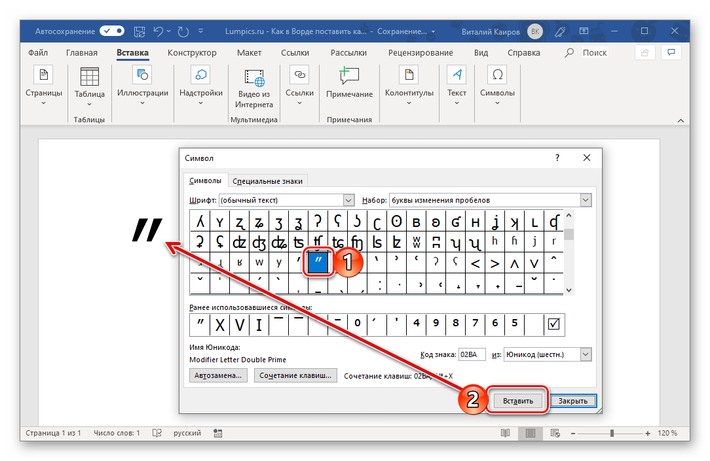Switch to Read Mode view icon
710x461 pixels.
pos(506,433)
